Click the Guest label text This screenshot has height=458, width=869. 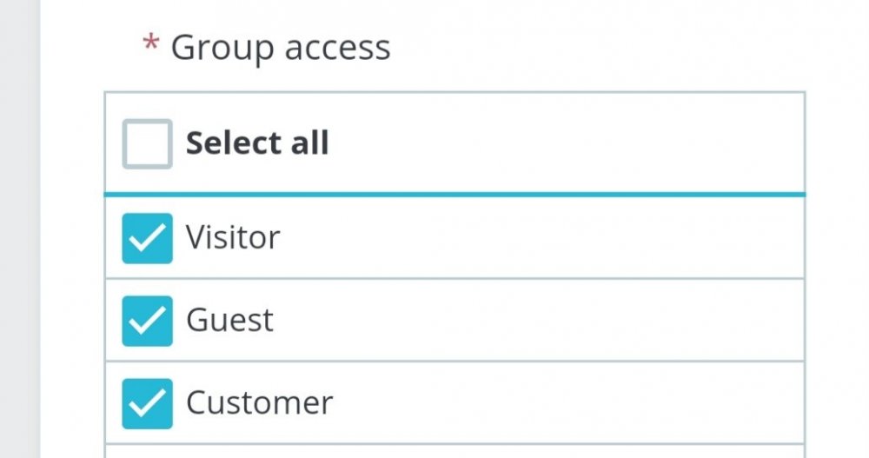[x=229, y=320]
